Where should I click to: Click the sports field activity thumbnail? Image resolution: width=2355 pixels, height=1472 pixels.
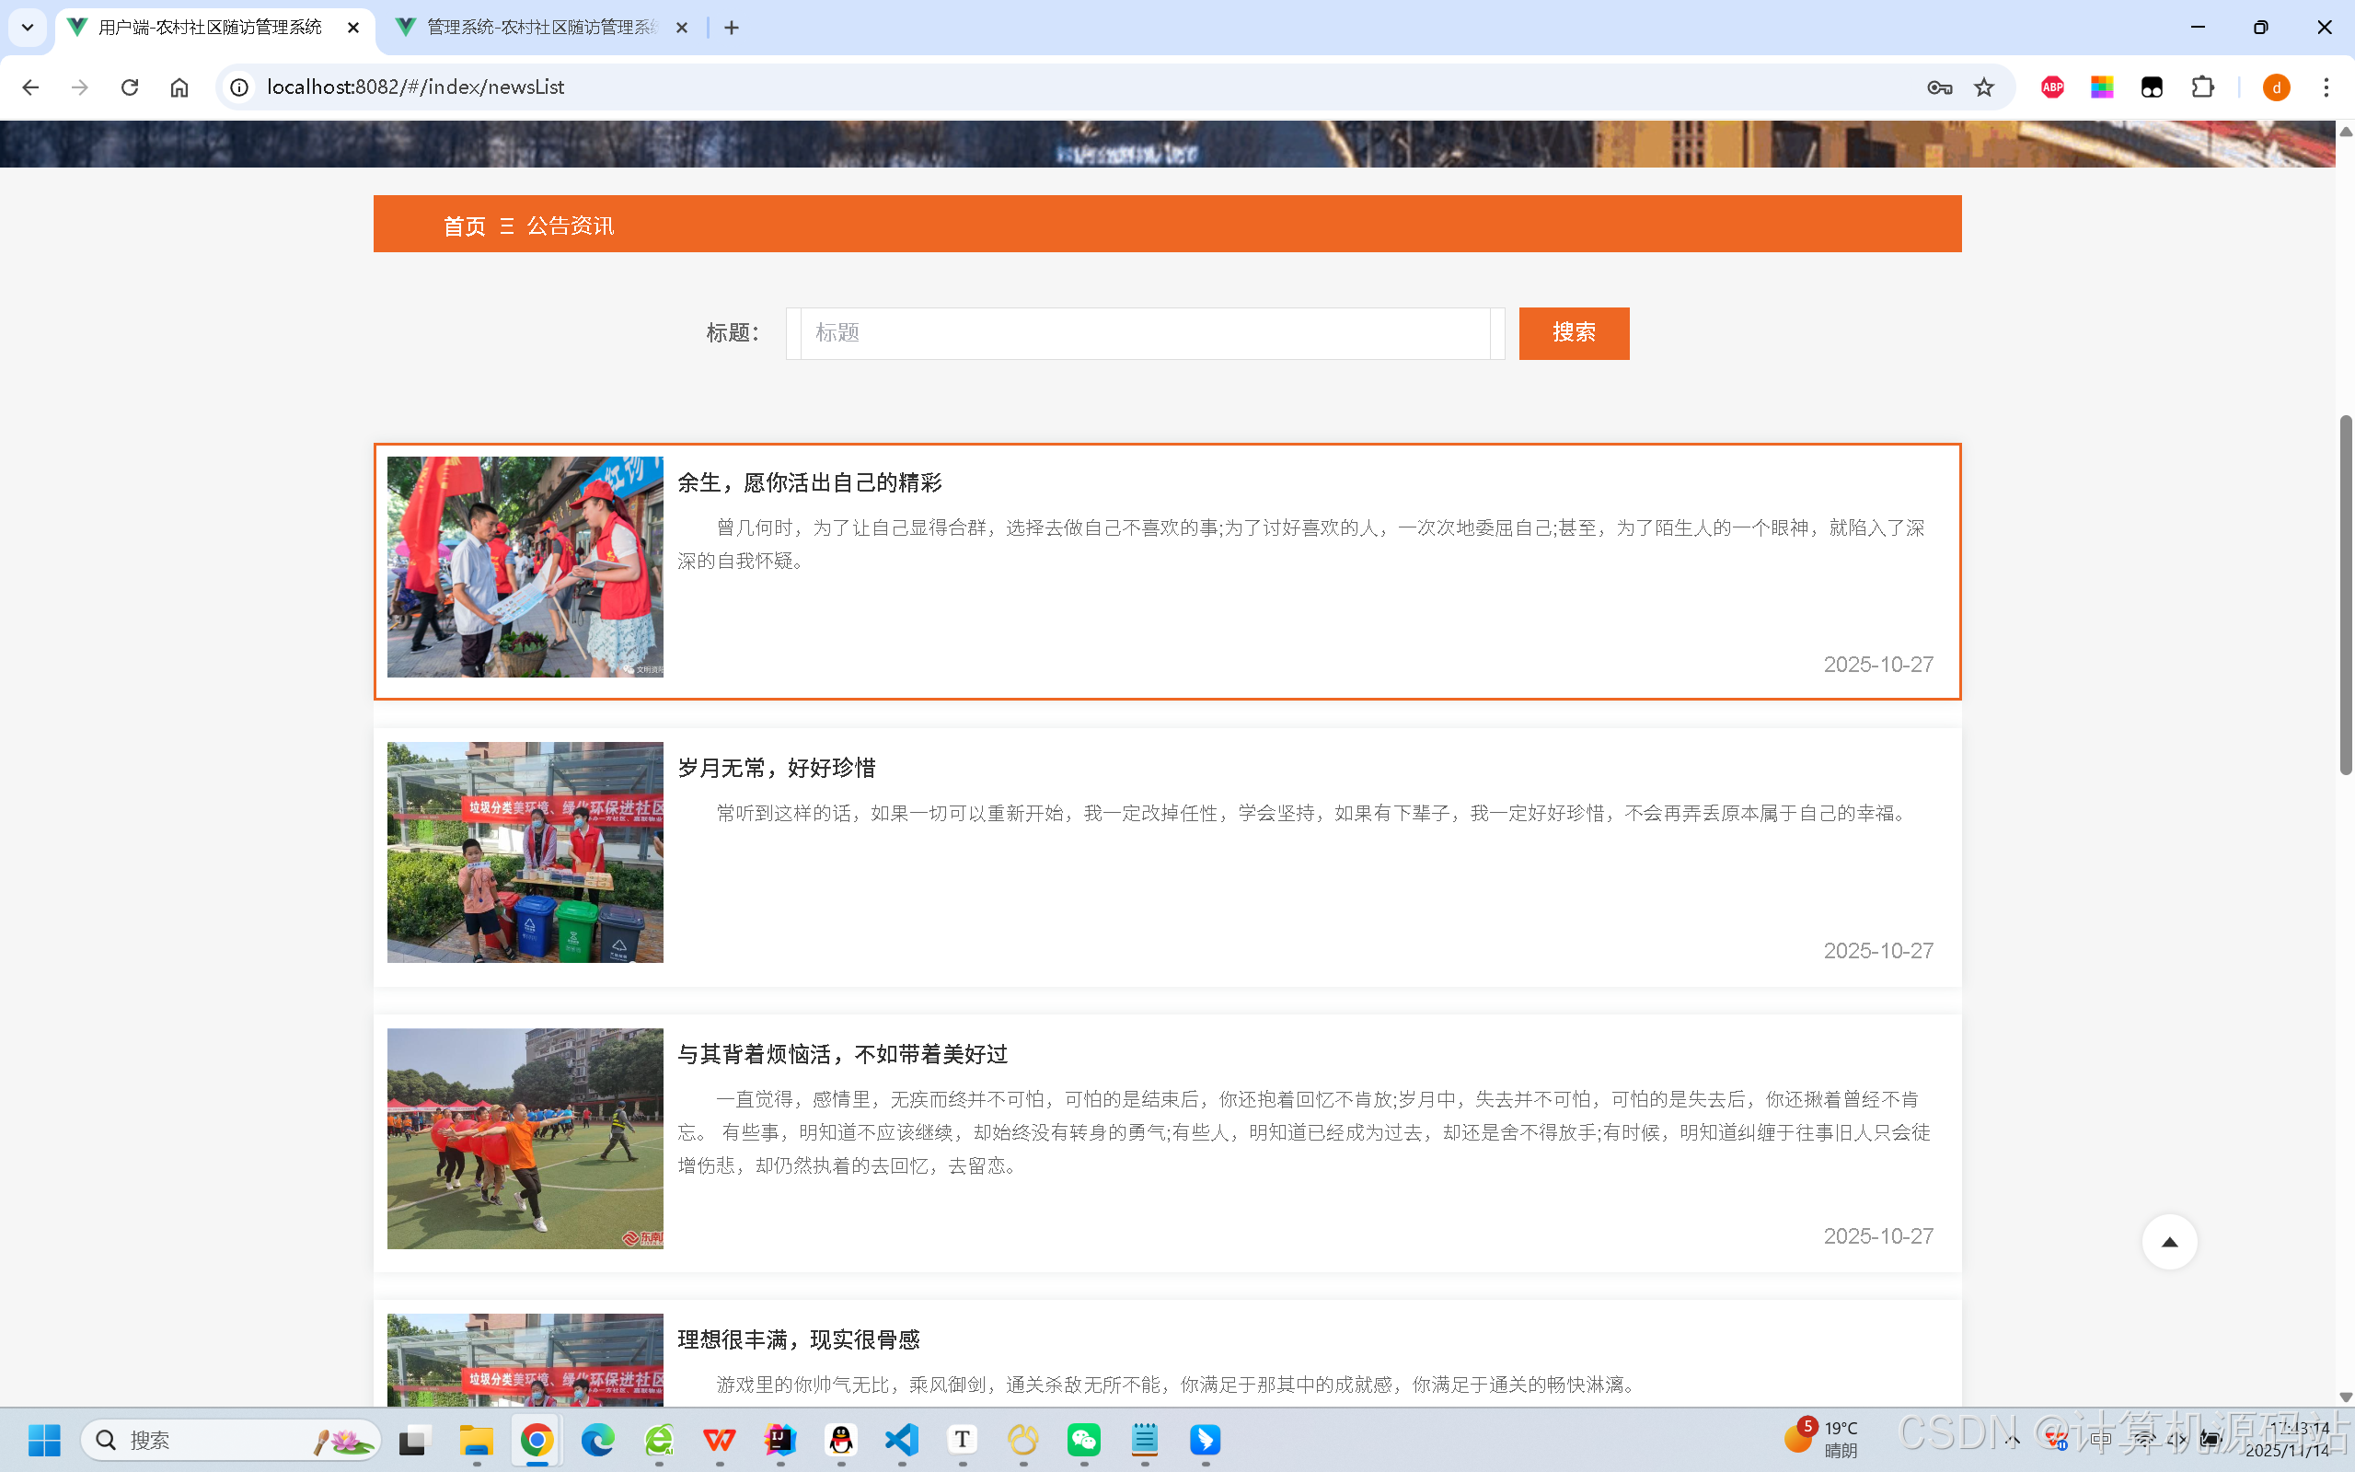click(525, 1138)
